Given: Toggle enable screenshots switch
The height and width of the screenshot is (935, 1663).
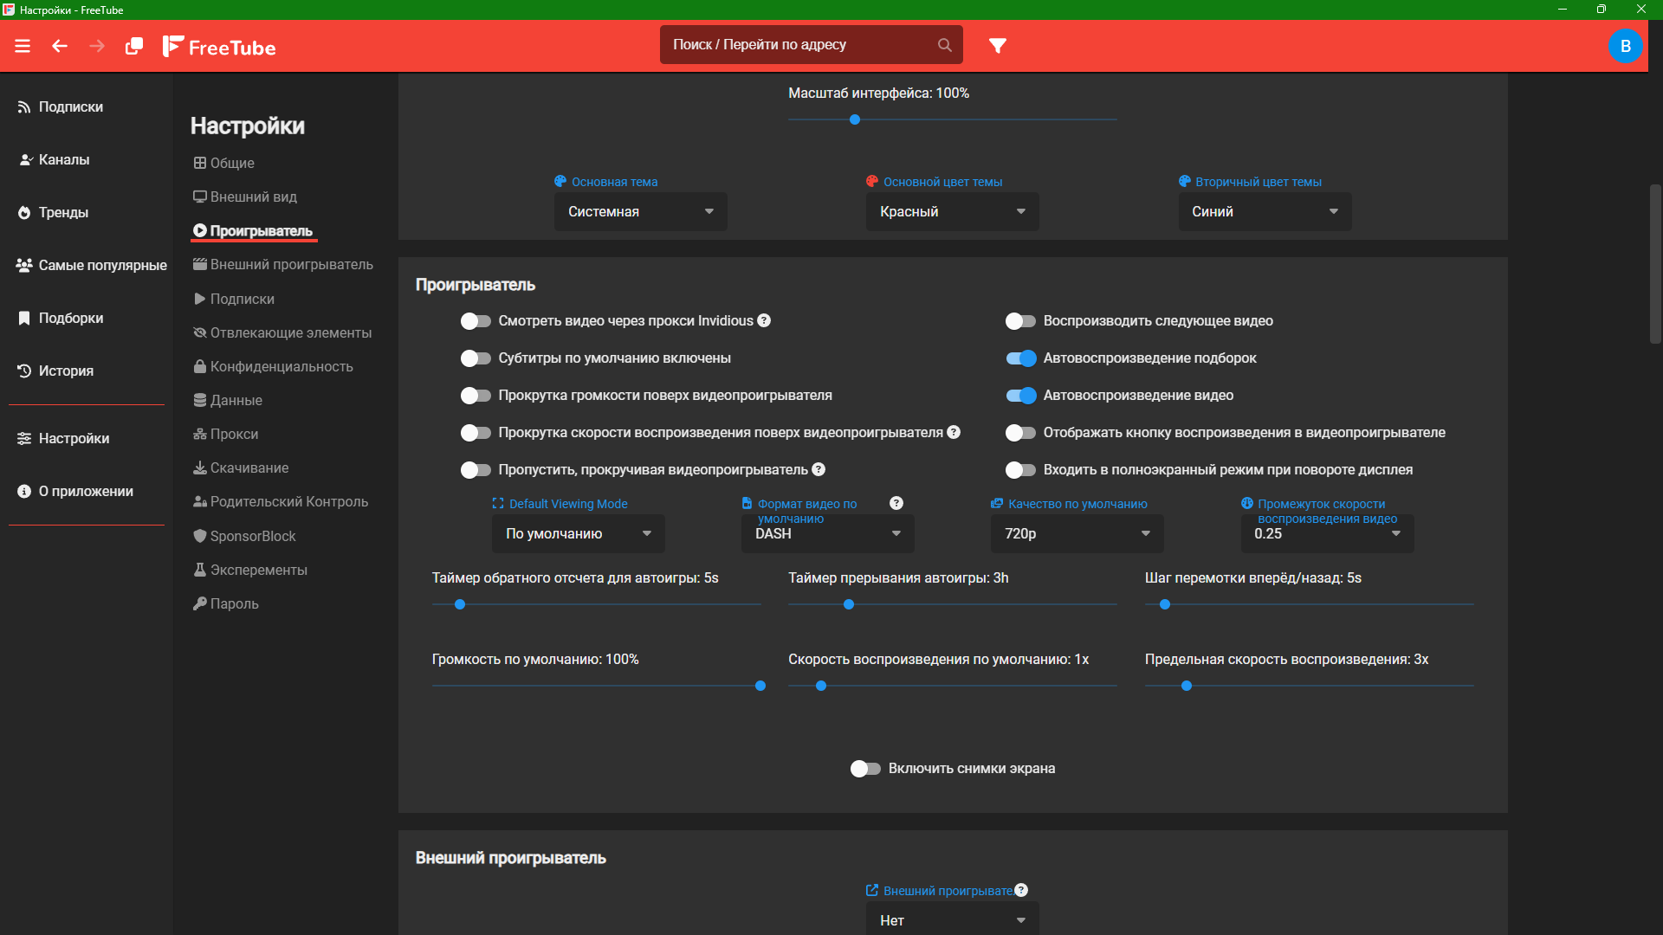Looking at the screenshot, I should click(x=864, y=769).
